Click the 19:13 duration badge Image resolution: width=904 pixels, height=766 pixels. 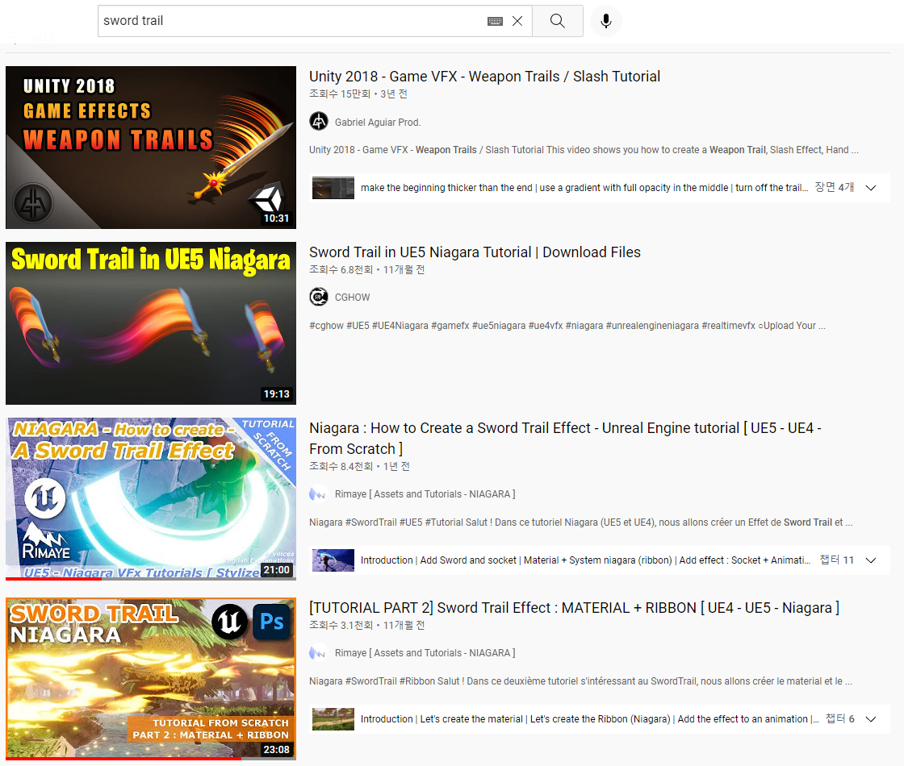276,394
